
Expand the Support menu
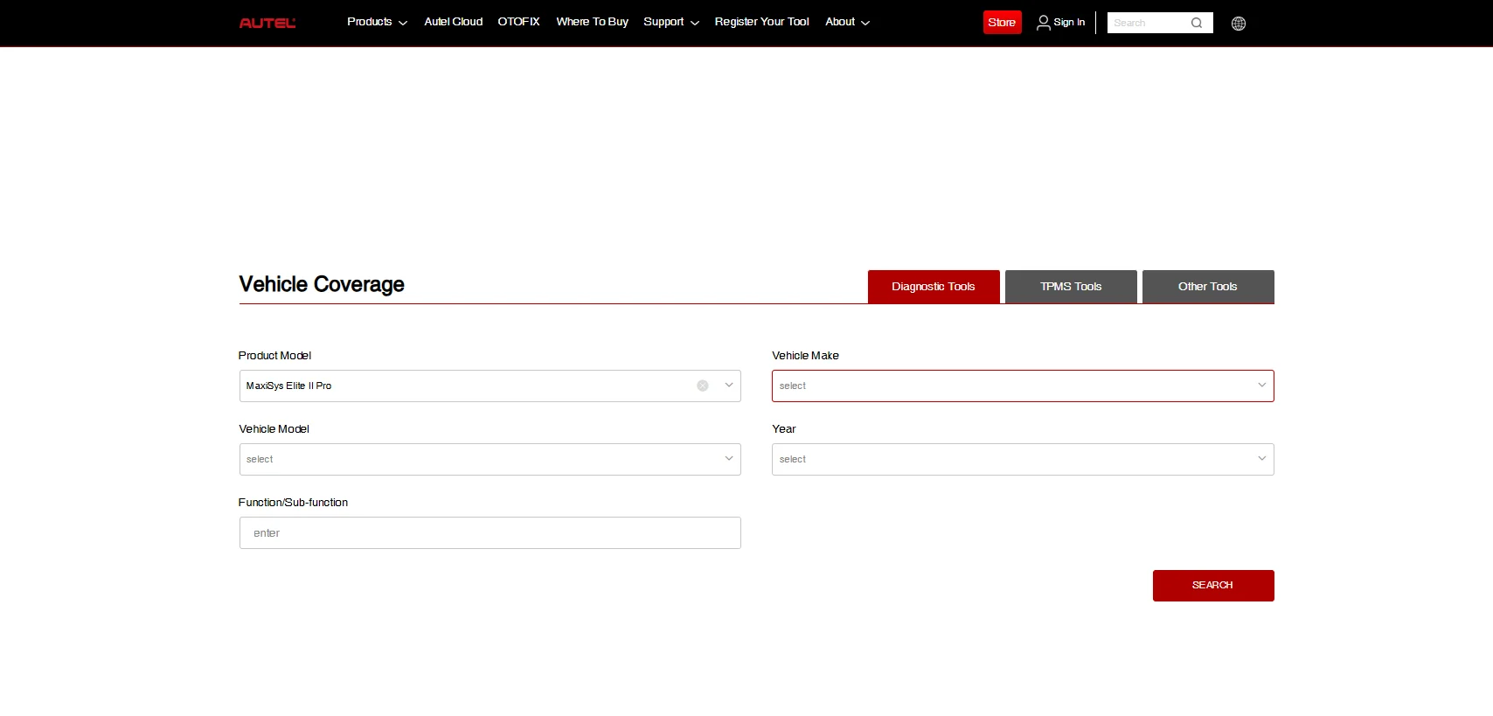tap(671, 22)
